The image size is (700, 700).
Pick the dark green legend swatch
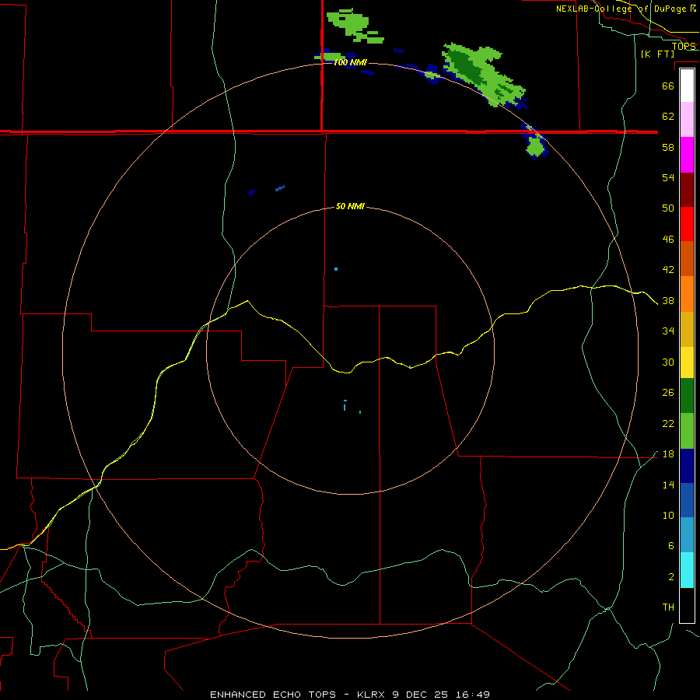click(687, 396)
